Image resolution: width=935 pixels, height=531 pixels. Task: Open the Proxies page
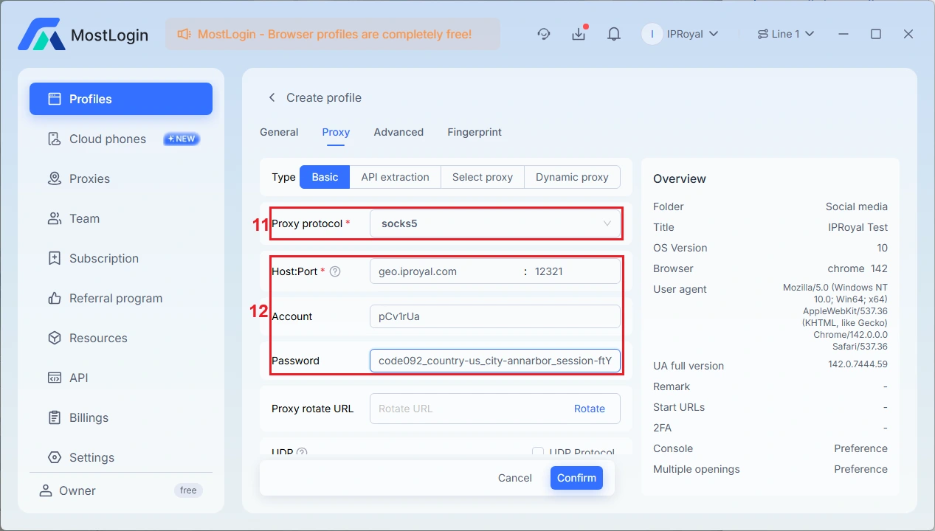(x=121, y=178)
